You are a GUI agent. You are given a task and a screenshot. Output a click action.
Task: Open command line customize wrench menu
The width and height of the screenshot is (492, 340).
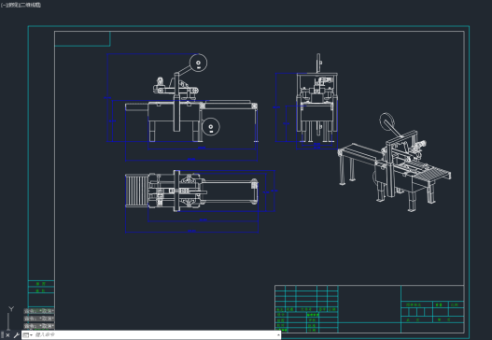[x=16, y=335]
